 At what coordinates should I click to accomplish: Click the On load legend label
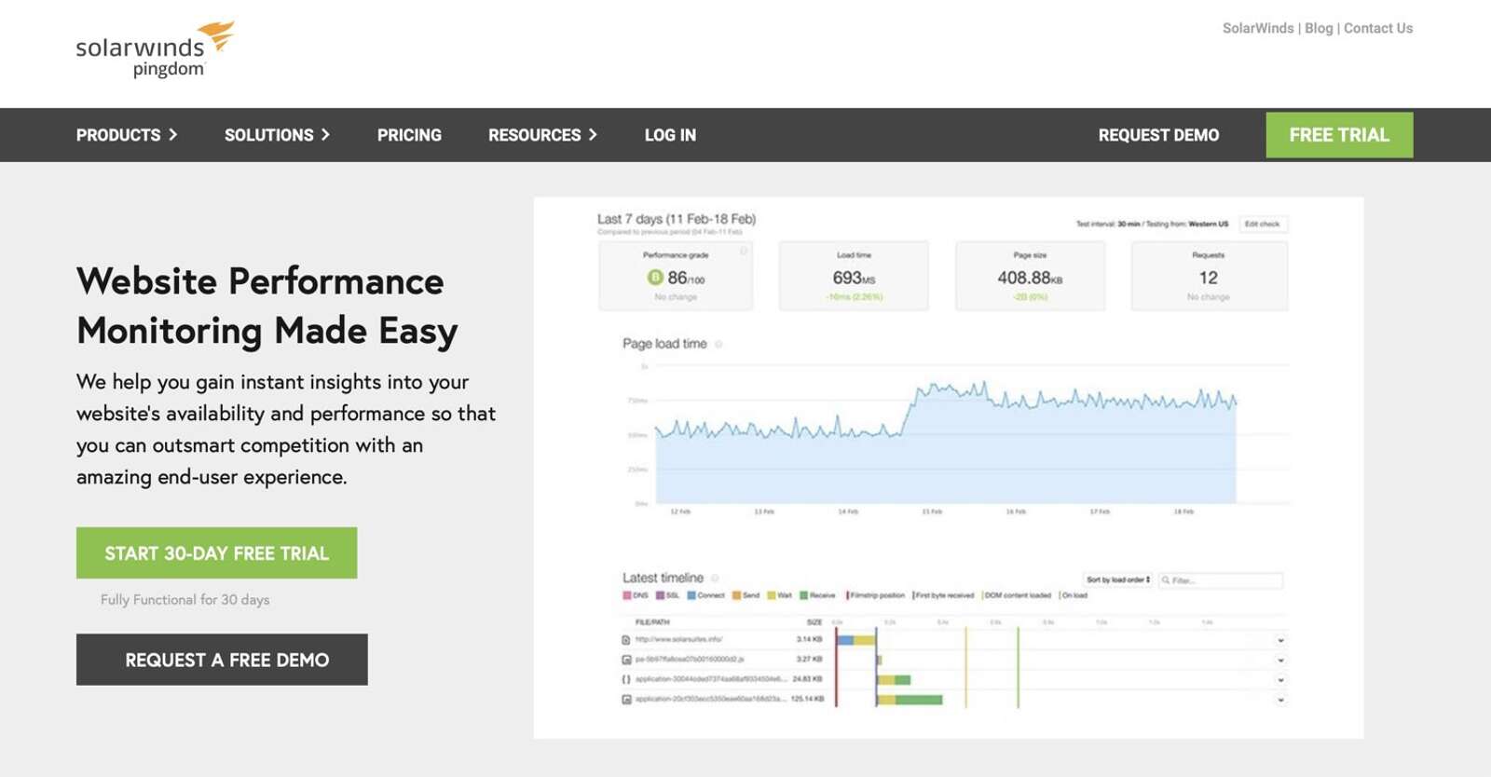click(x=1074, y=595)
